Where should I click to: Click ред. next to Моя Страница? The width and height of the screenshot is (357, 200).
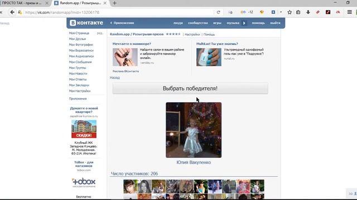click(x=100, y=33)
